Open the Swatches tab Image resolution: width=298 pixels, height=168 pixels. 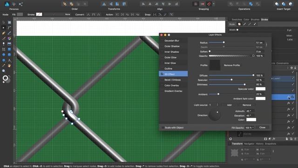[x=237, y=20]
